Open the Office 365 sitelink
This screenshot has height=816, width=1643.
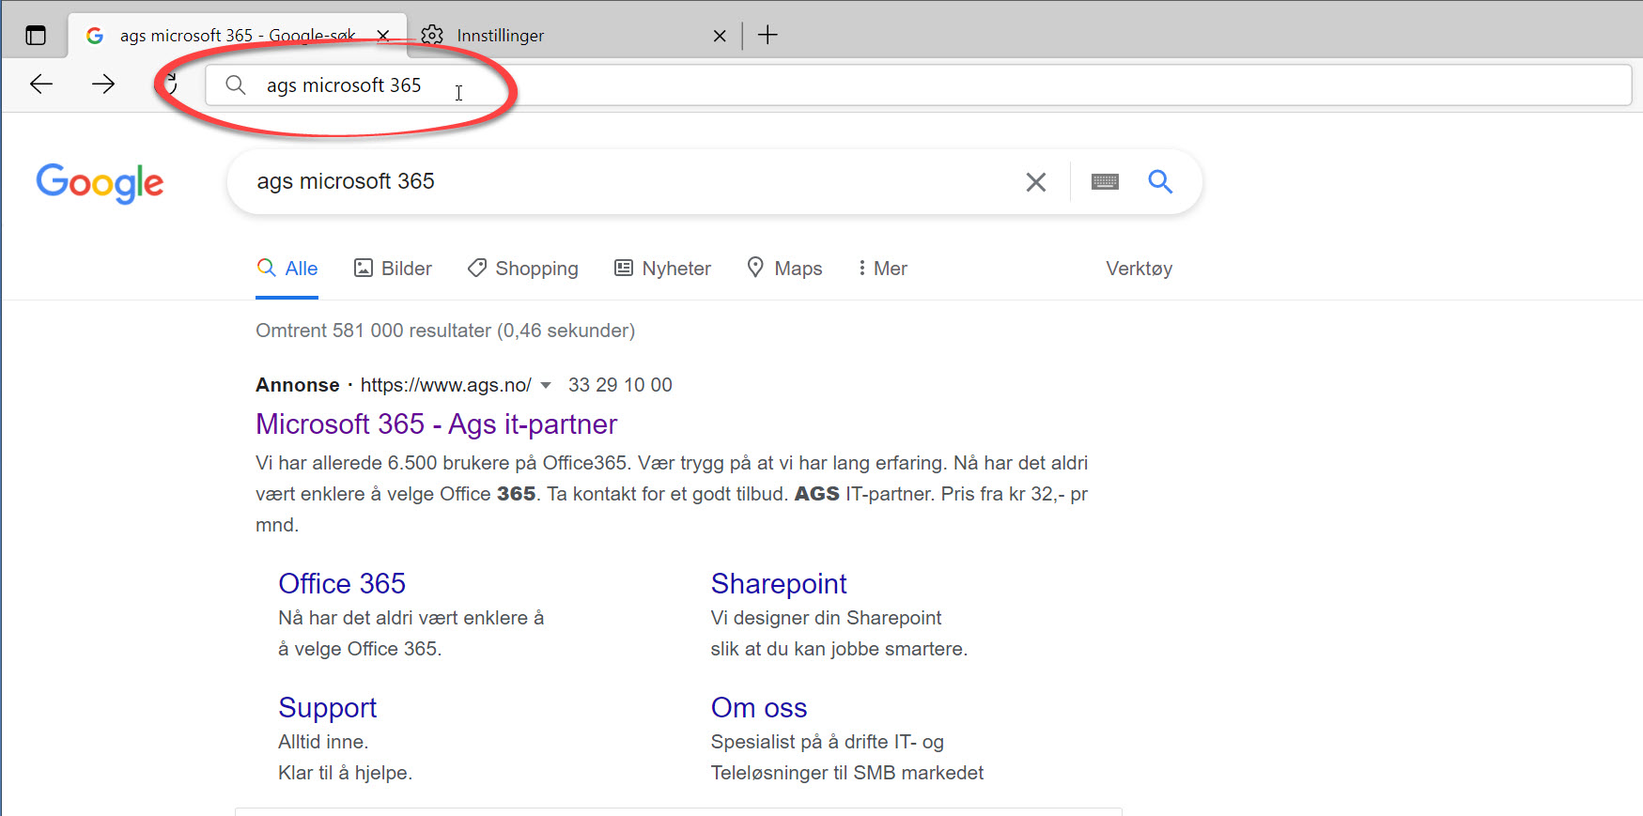tap(342, 584)
